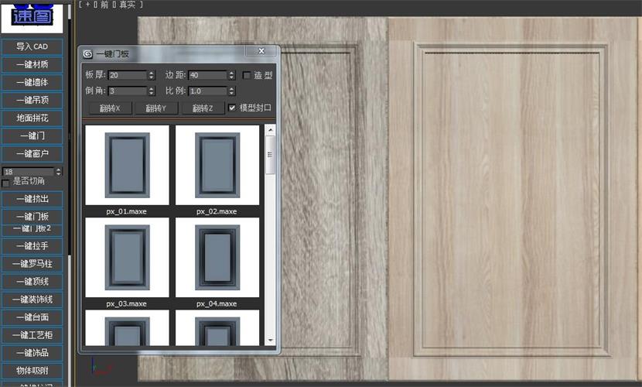642x387 pixels.
Task: Toggle the 是否切角 checkbox
Action: coord(5,183)
